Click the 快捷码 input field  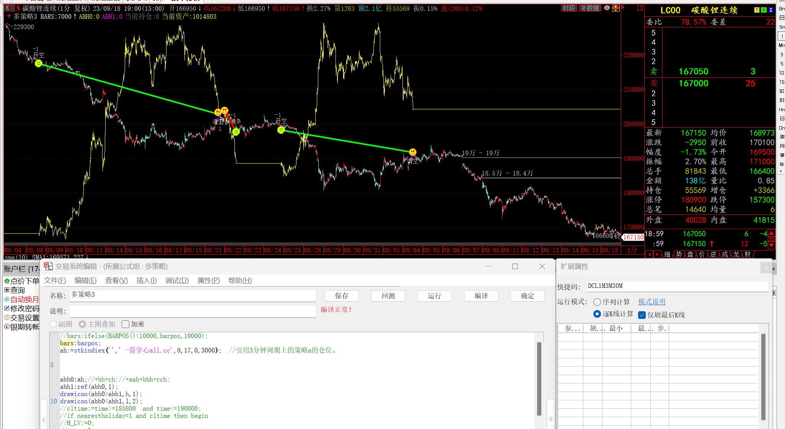pos(677,286)
